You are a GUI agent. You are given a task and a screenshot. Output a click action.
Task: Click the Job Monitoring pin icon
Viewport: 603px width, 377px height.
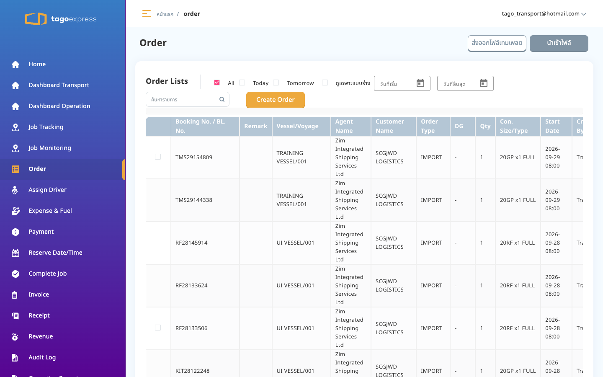pyautogui.click(x=15, y=148)
